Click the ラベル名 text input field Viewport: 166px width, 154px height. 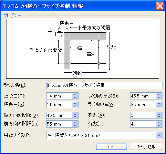(104, 85)
